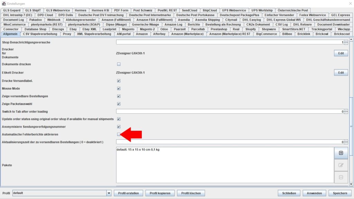354x199 pixels.
Task: Uncheck Drucke Versandlabel option
Action: pos(119,81)
